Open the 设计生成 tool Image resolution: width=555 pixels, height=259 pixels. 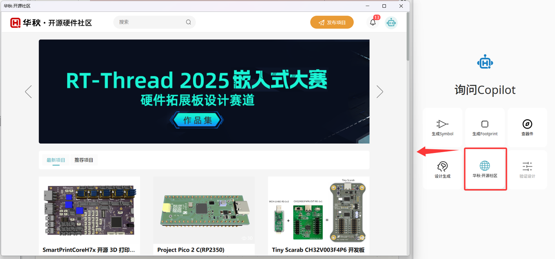coord(442,166)
